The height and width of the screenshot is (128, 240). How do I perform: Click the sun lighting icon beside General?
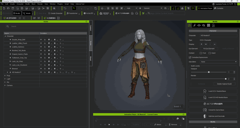(x=140, y=8)
